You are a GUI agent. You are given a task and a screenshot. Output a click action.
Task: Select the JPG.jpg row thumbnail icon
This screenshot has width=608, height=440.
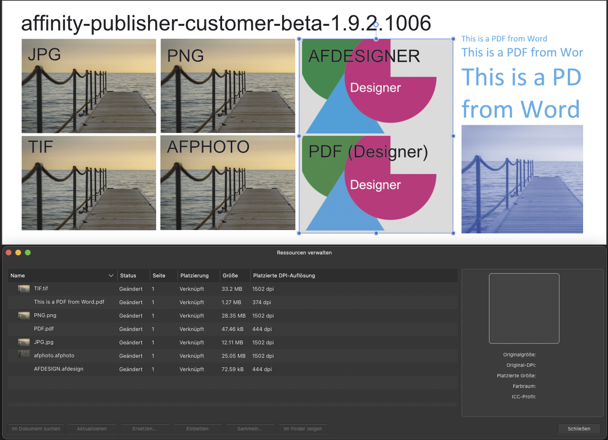(24, 342)
